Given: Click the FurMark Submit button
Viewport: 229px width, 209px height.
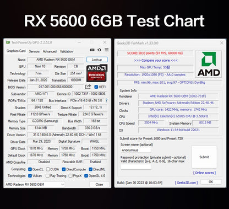Looking at the screenshot, I should pos(204,157).
